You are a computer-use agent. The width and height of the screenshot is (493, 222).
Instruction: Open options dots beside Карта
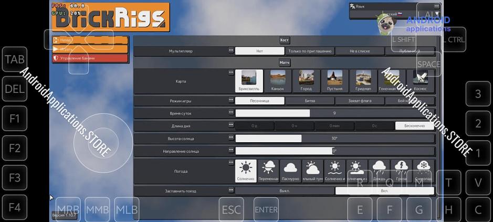click(x=231, y=72)
